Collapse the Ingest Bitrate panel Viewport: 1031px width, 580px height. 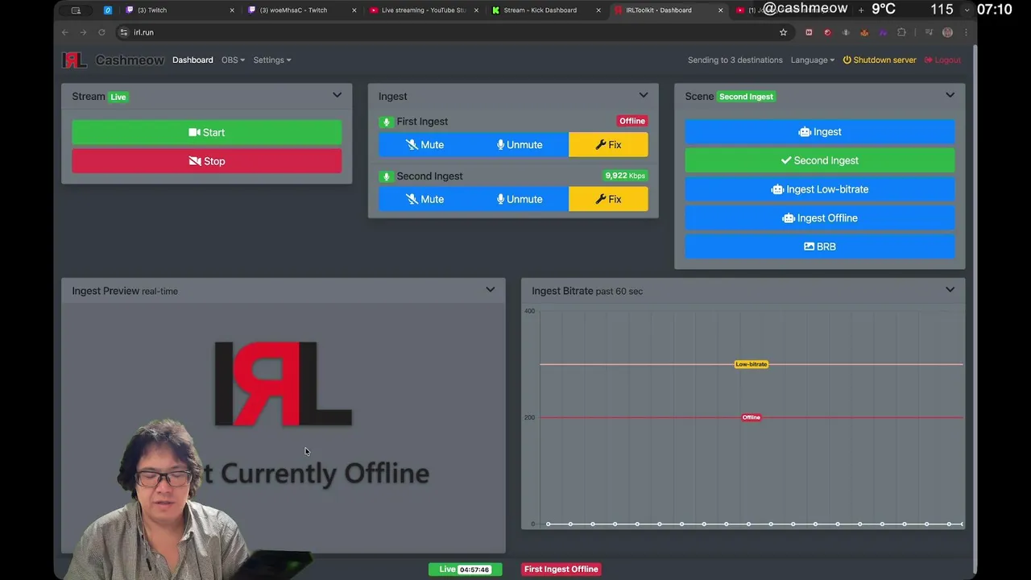(950, 290)
